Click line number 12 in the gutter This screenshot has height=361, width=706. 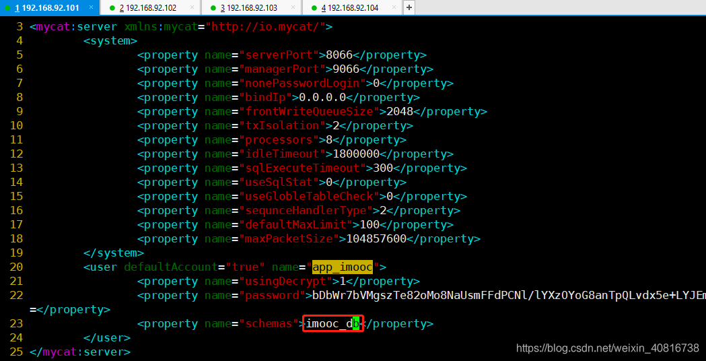point(16,154)
